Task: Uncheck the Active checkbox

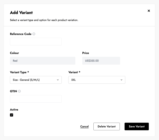Action: click(12, 115)
